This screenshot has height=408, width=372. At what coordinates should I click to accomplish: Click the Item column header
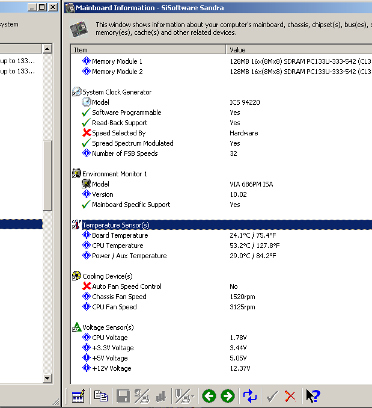pyautogui.click(x=148, y=50)
